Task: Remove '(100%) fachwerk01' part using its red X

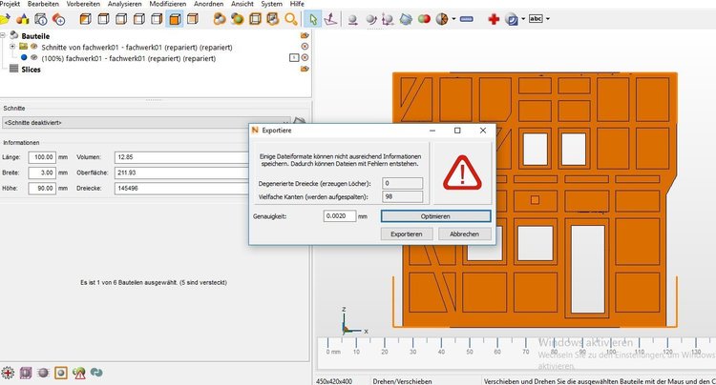Action: pyautogui.click(x=305, y=58)
